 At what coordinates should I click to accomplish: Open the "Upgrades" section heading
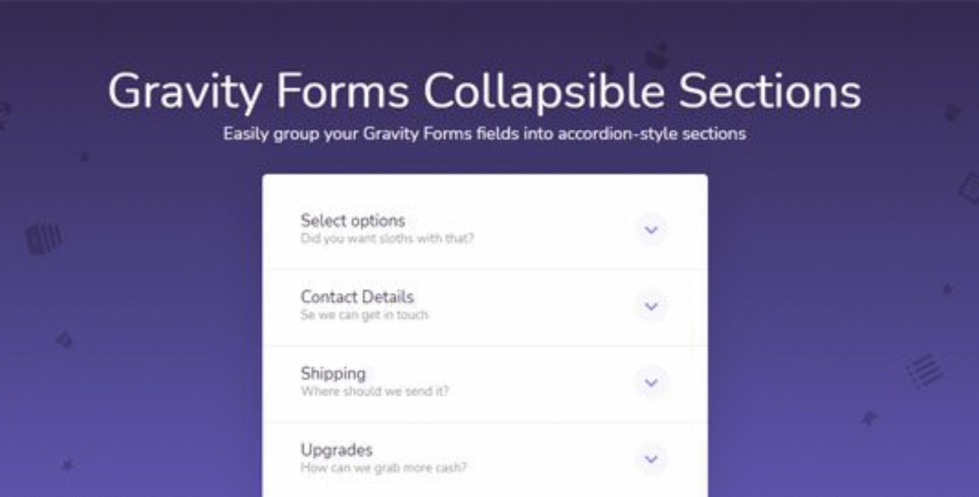(336, 450)
